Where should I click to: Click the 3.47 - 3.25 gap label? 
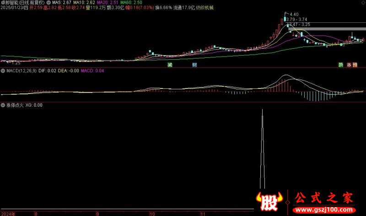300,25
